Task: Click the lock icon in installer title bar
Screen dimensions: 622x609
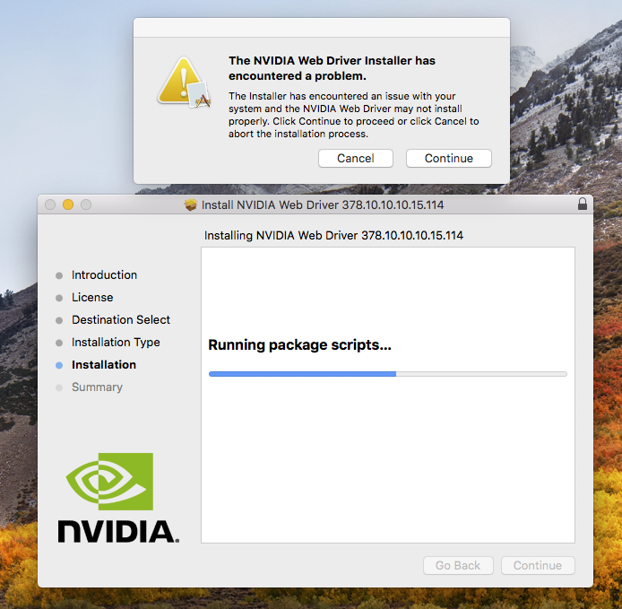Action: click(x=582, y=204)
